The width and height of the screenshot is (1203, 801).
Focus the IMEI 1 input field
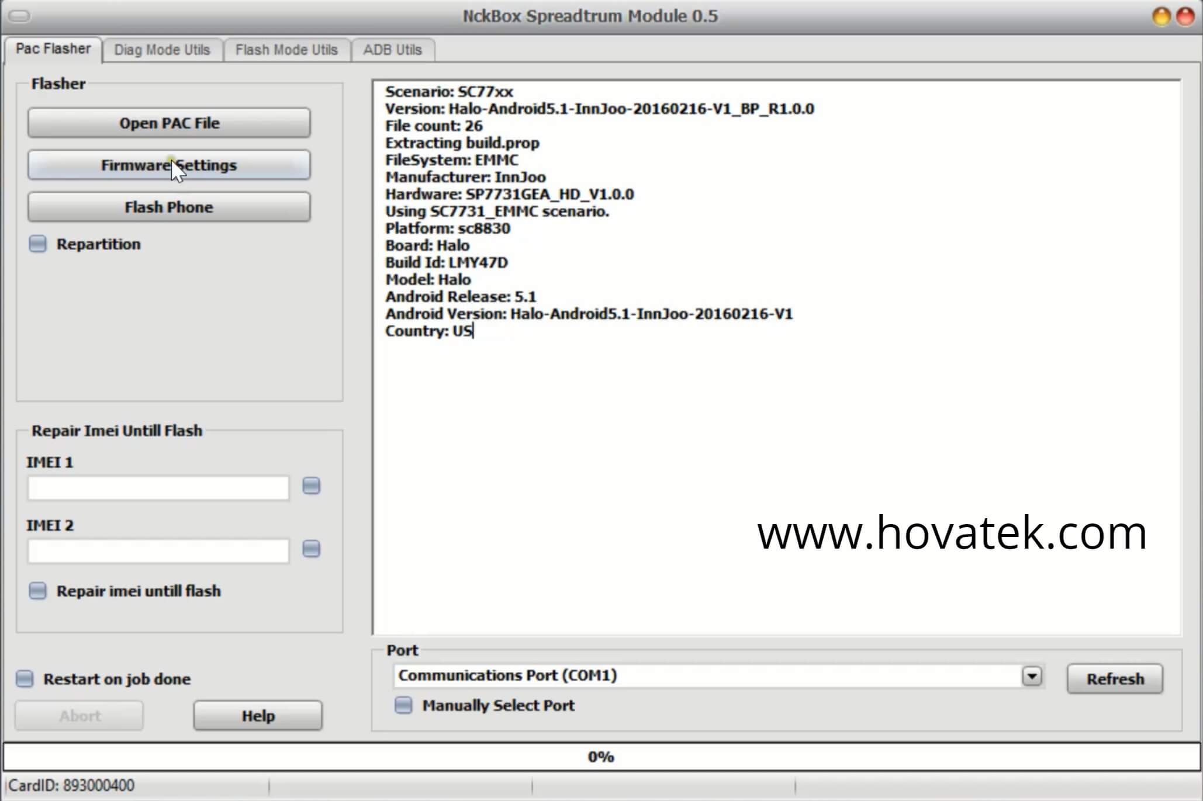point(158,488)
